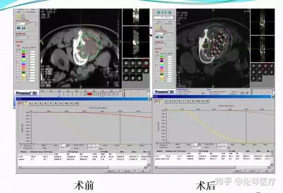Screen dimensions: 283x193
Task: Select Integral histogram mode in post-op DVH
Action: click(158, 145)
